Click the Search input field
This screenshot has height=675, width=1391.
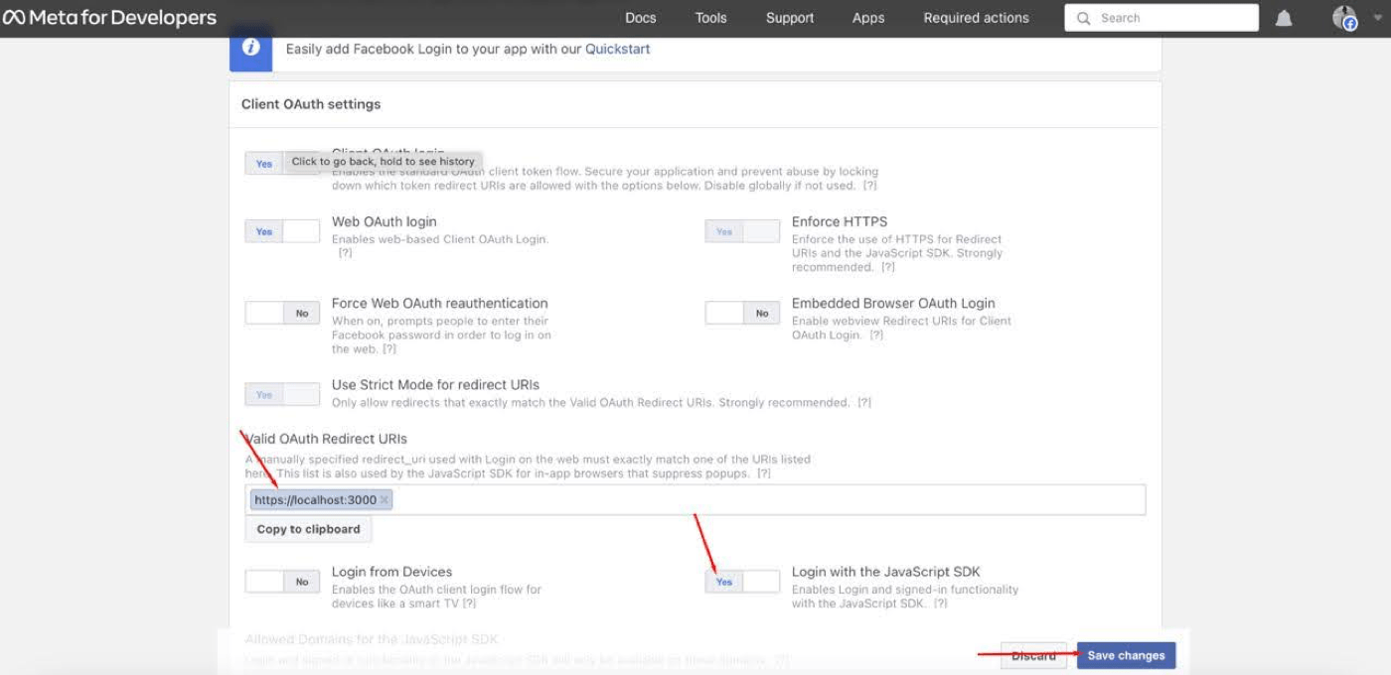pyautogui.click(x=1161, y=18)
